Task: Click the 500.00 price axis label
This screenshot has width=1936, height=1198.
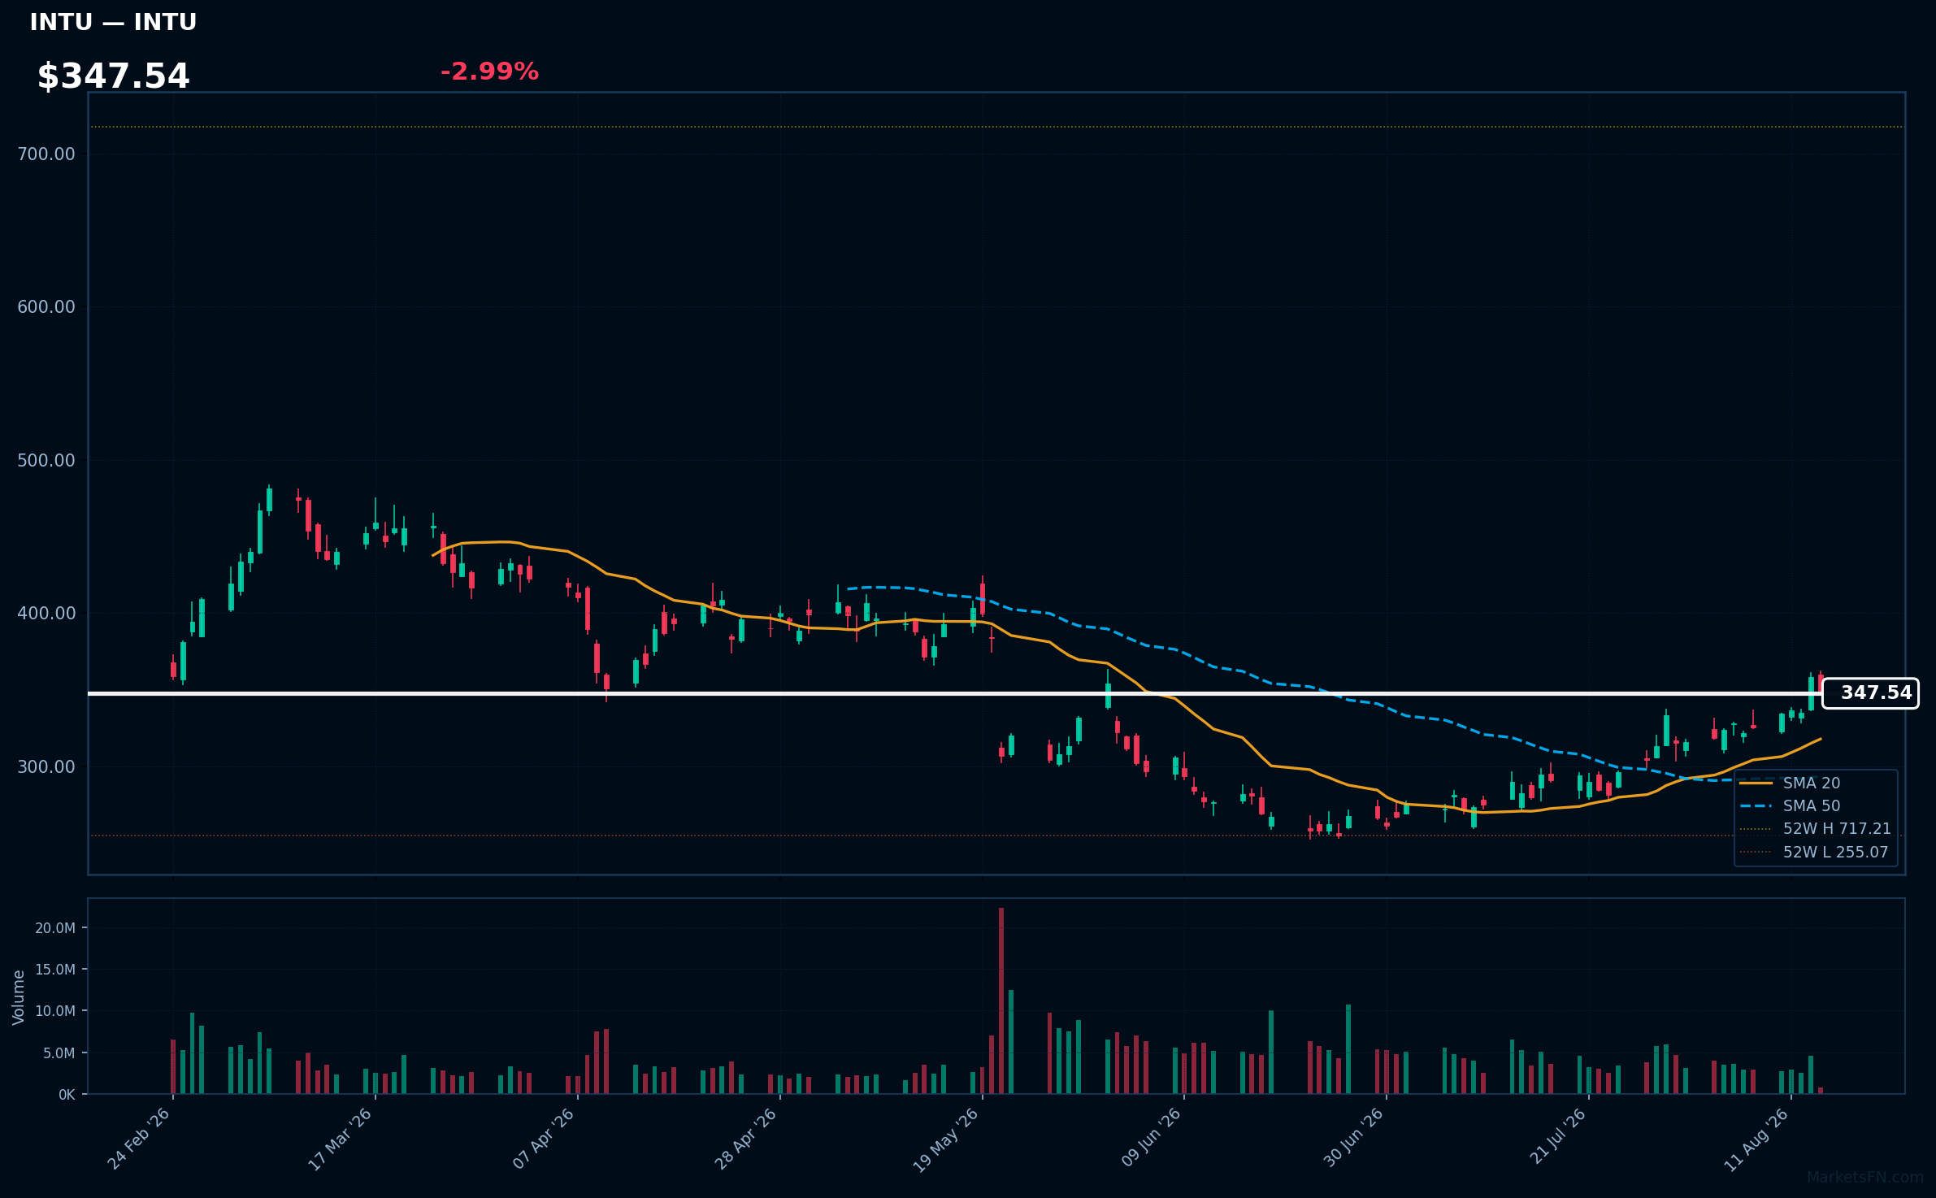Action: click(46, 460)
